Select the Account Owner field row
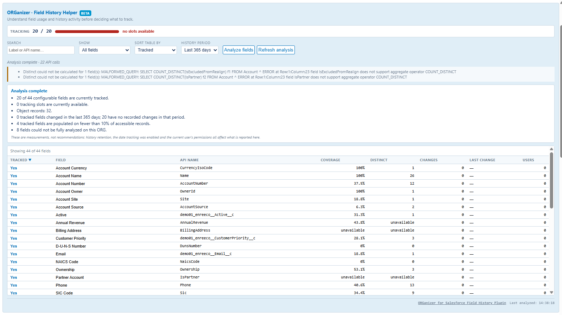This screenshot has height=315, width=562. coord(278,191)
